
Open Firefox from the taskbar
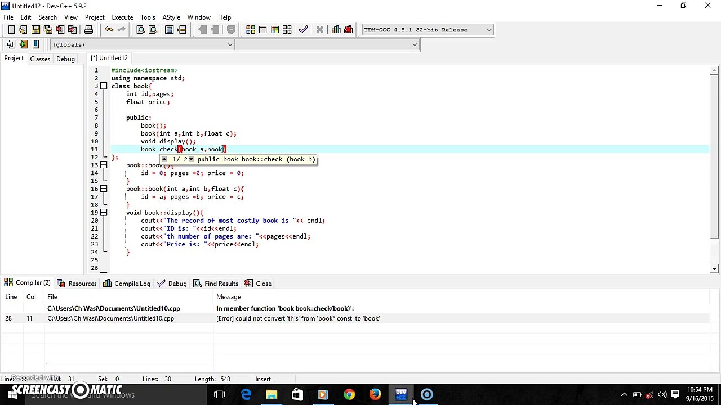[x=375, y=394]
